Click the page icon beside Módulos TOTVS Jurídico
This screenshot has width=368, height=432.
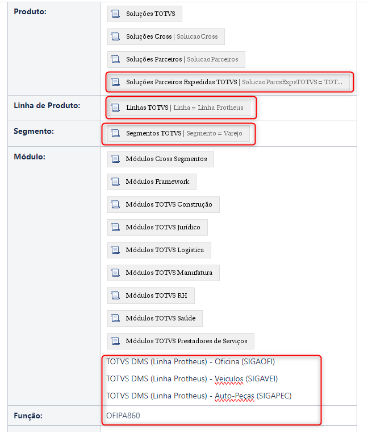[x=116, y=227]
